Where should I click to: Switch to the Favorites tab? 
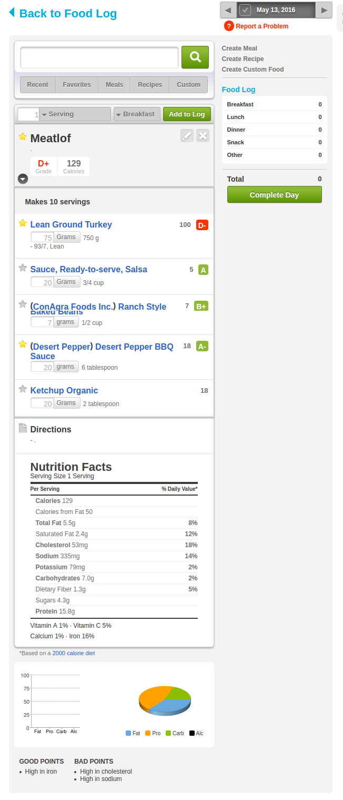77,85
